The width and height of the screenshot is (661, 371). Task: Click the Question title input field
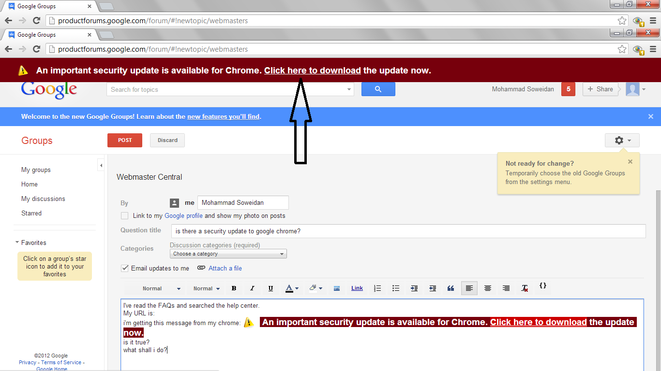(408, 231)
